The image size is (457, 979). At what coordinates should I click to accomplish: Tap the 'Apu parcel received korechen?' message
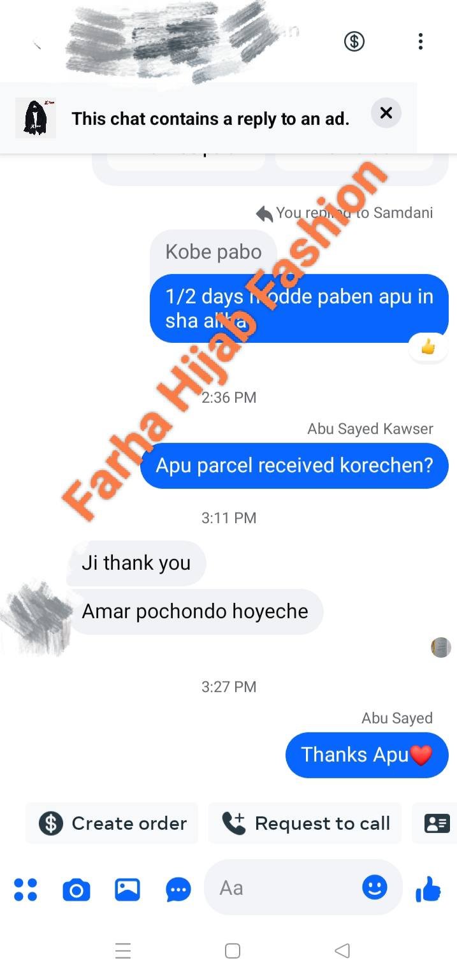pos(294,465)
